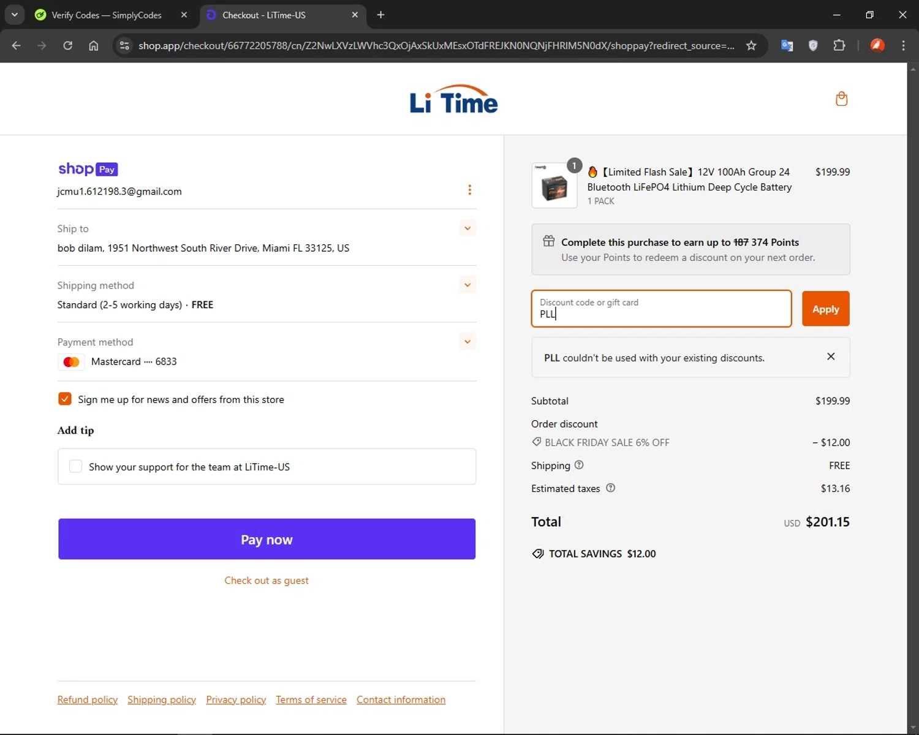Dismiss the PLL discount error message
This screenshot has width=919, height=735.
point(831,356)
